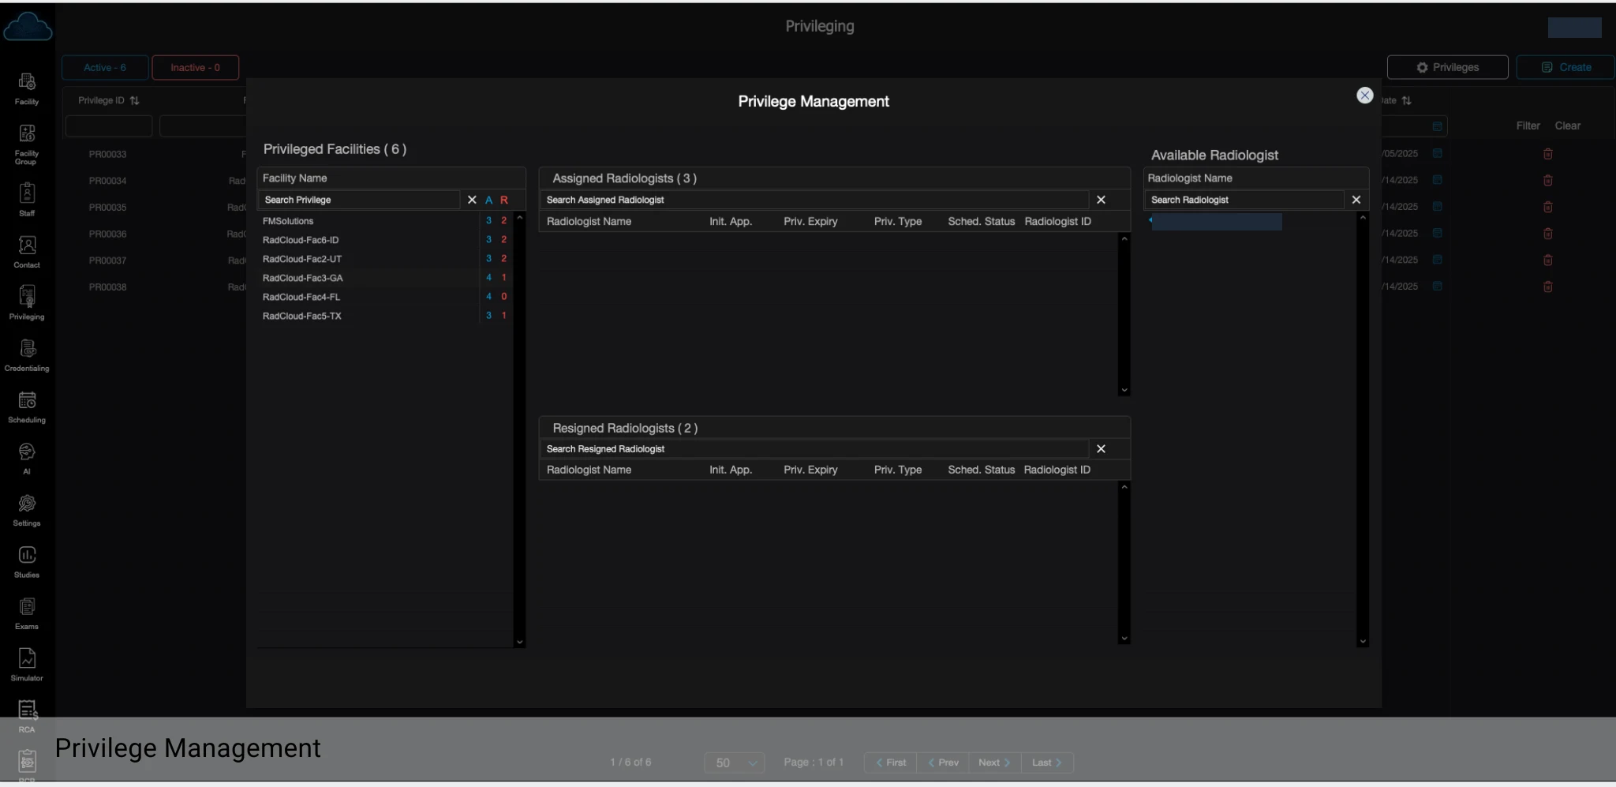Go to the Last page
This screenshot has height=787, width=1616.
(1047, 763)
